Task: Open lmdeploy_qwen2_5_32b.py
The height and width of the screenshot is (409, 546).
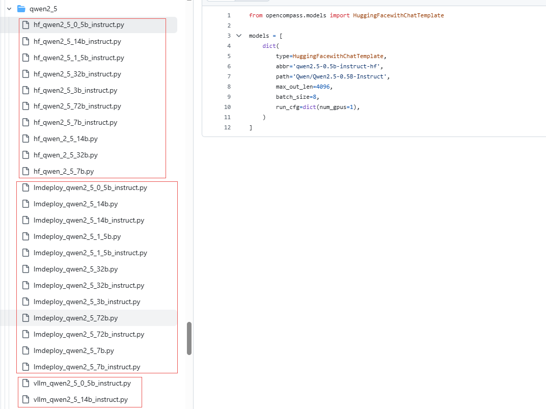Action: tap(75, 269)
